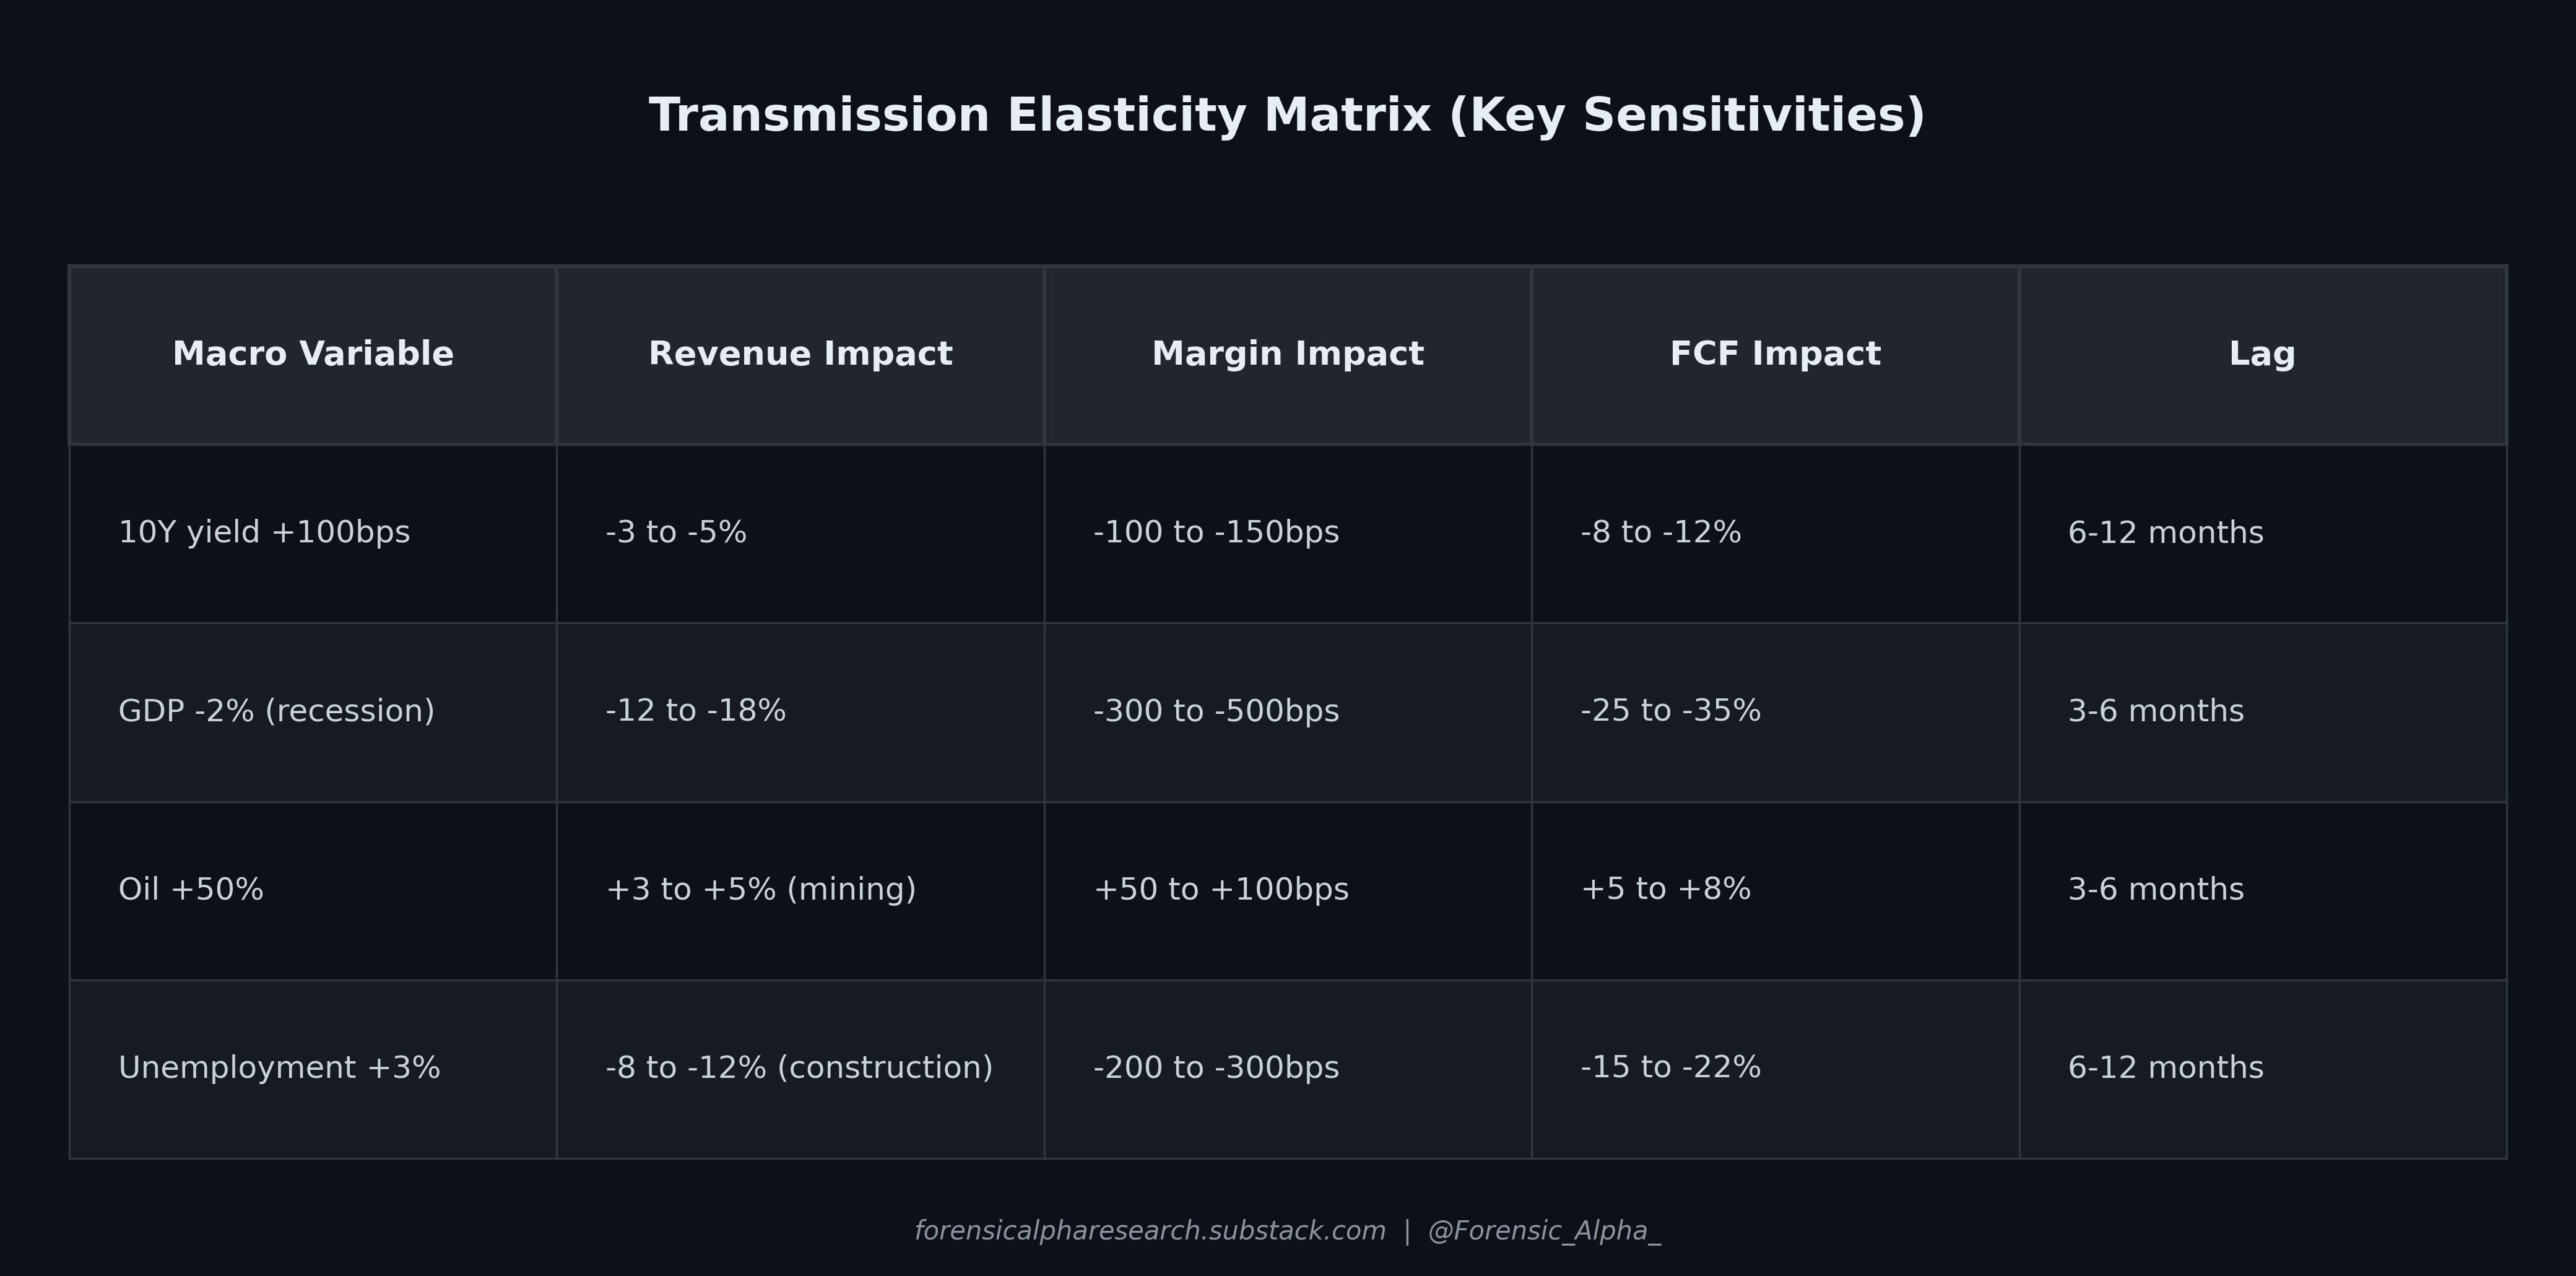Open the forensicalpharesearch.substack.com link

[1150, 1232]
